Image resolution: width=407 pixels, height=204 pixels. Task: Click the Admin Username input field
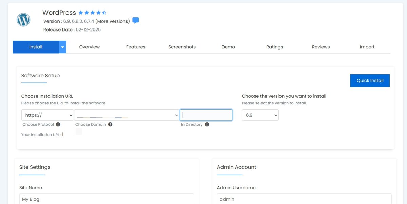[304, 199]
